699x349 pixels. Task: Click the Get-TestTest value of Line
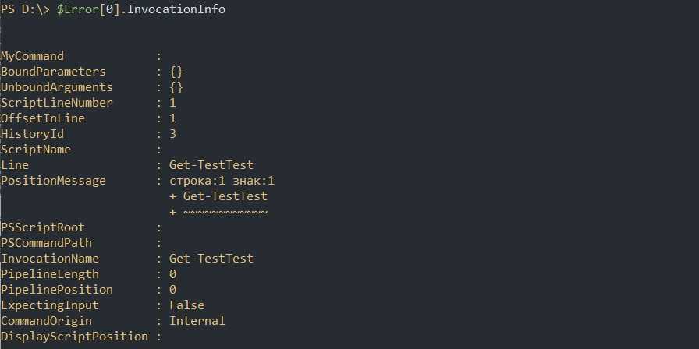[x=211, y=165]
